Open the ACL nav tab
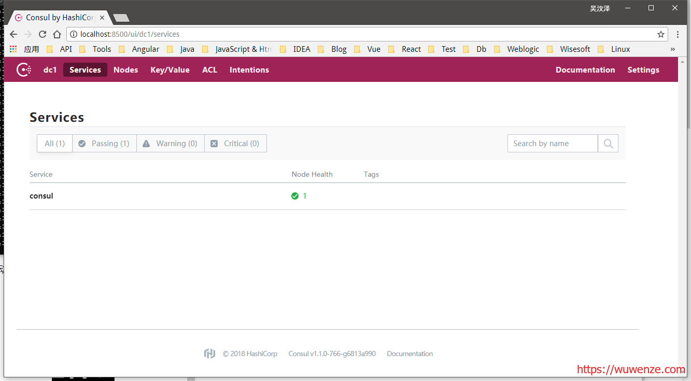 coord(209,70)
